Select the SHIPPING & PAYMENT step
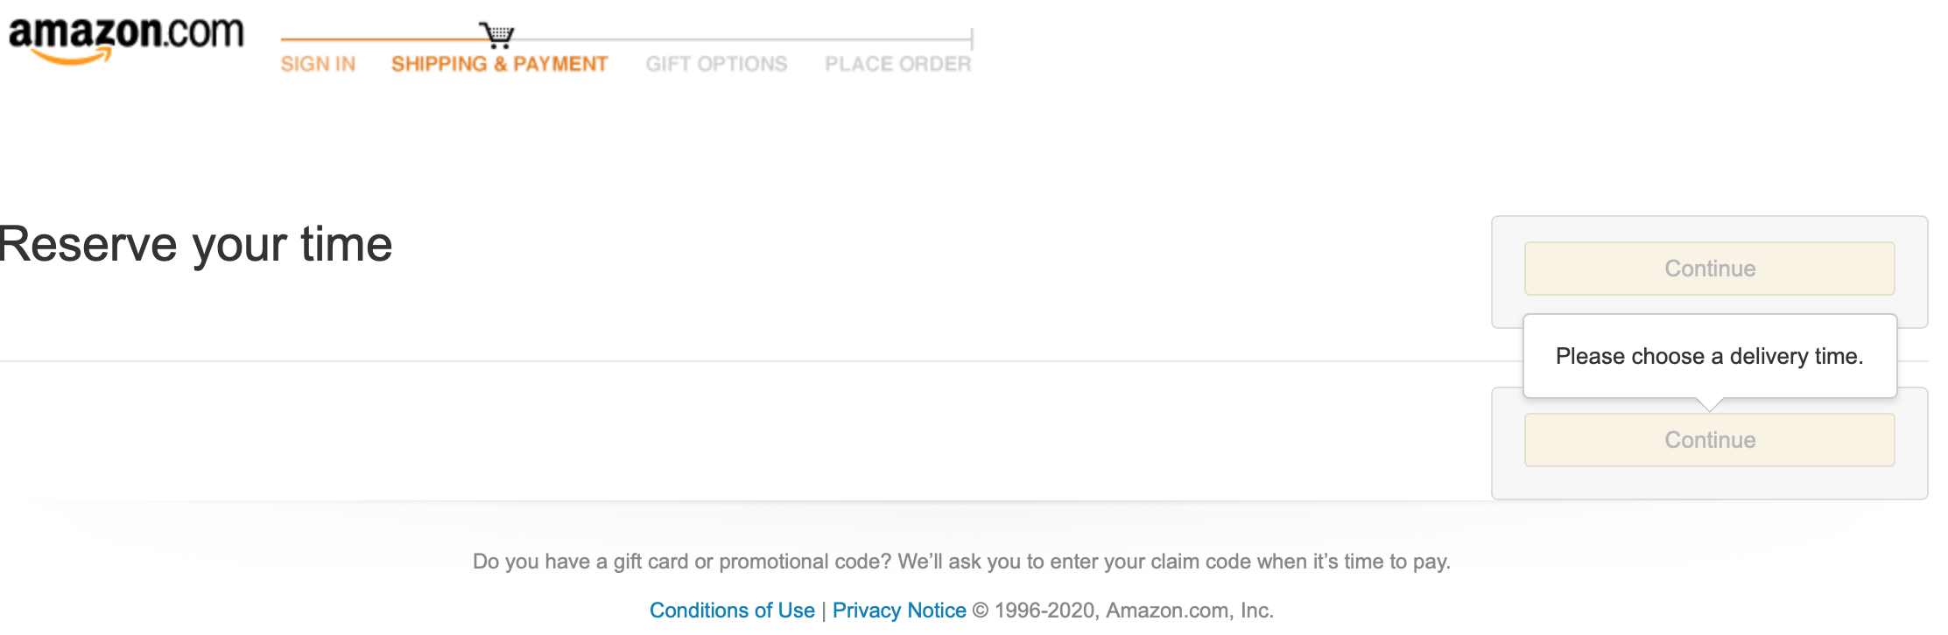Image resolution: width=1948 pixels, height=635 pixels. click(499, 64)
